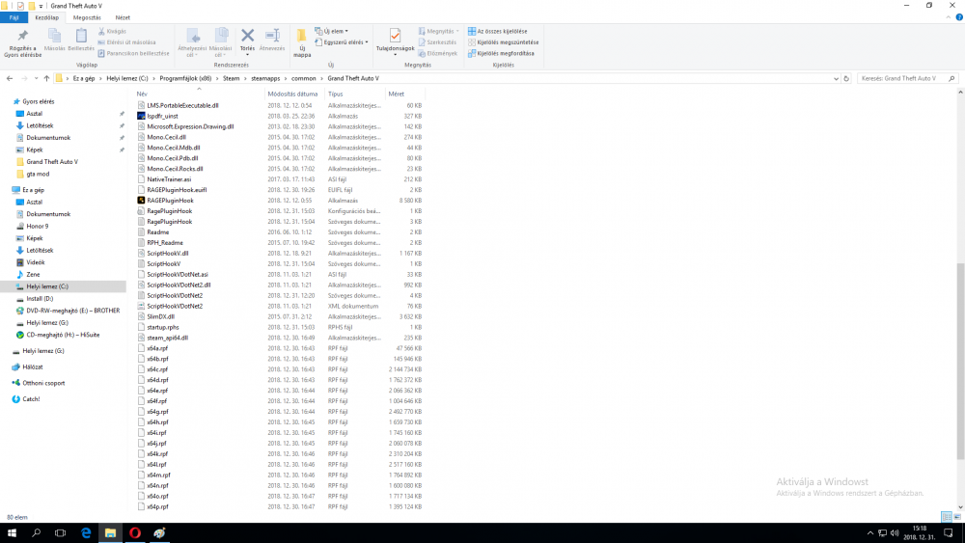Select the ScriptHookV.dll file
This screenshot has height=543, width=965.
pos(167,253)
